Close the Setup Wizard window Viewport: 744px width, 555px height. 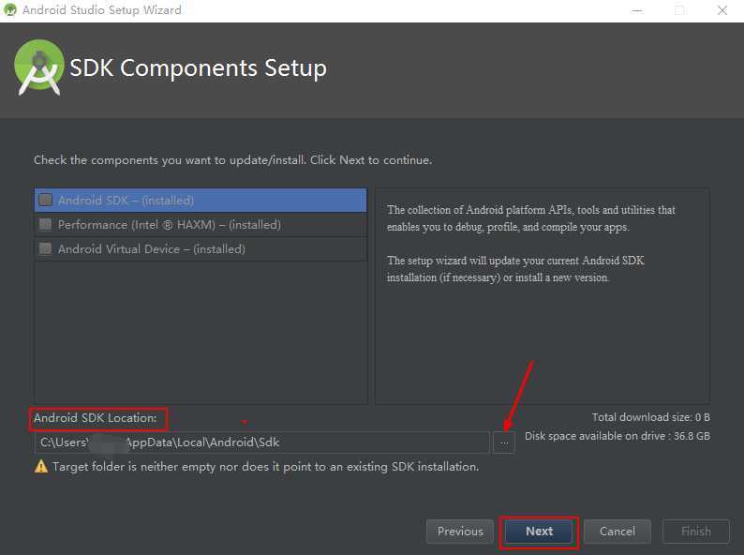[722, 10]
